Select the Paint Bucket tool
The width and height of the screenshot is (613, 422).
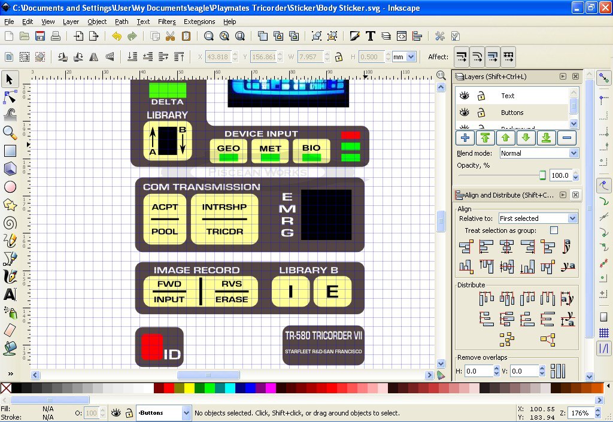click(10, 348)
